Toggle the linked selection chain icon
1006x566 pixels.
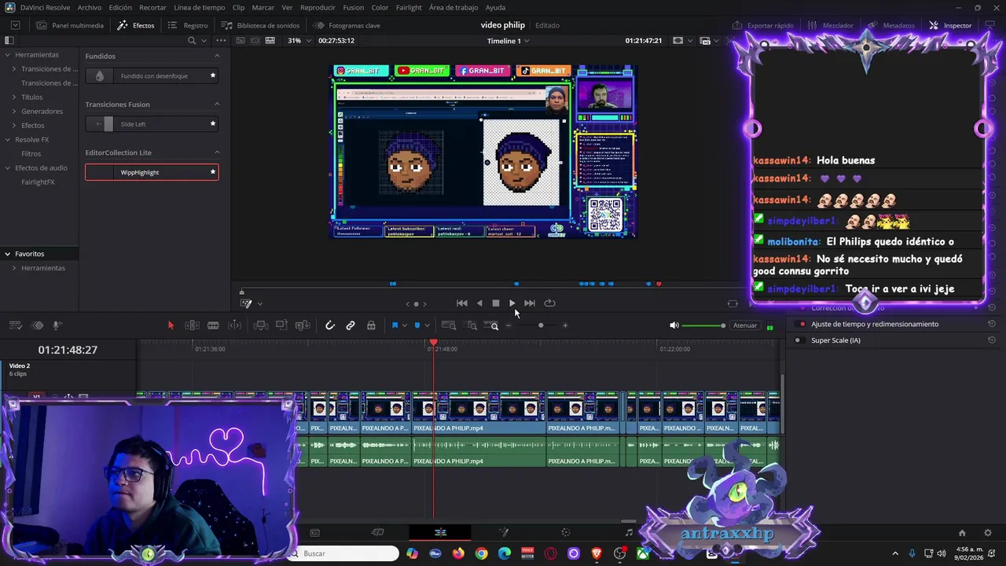click(x=351, y=325)
